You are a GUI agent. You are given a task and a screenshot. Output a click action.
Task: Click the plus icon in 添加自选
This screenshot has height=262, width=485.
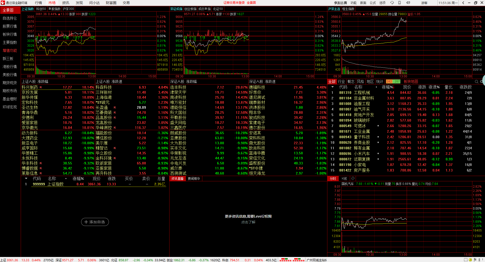coord(86,222)
